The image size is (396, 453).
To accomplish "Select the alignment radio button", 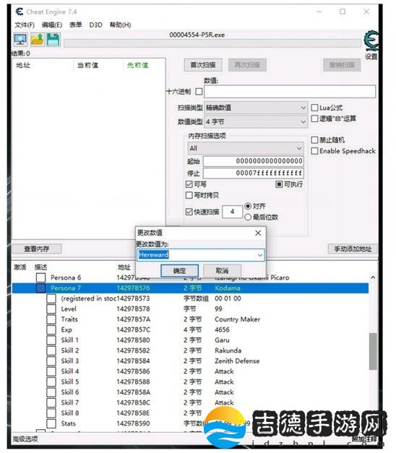I will tap(248, 207).
